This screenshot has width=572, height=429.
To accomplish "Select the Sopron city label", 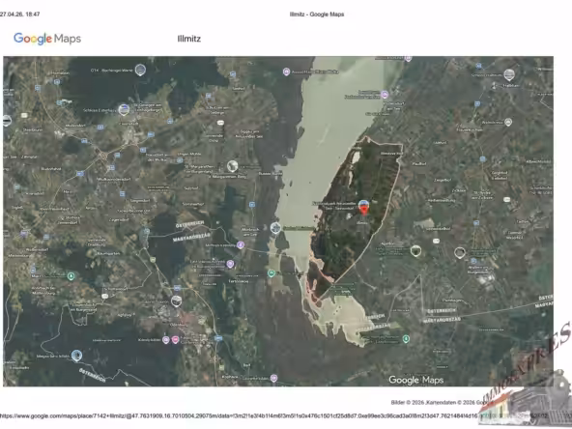I will coord(179,325).
